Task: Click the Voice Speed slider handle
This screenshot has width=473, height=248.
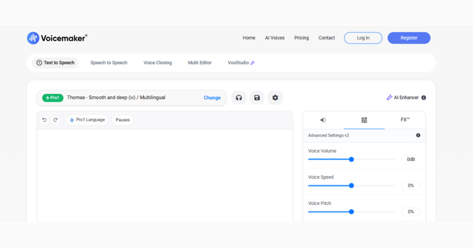Action: click(352, 186)
